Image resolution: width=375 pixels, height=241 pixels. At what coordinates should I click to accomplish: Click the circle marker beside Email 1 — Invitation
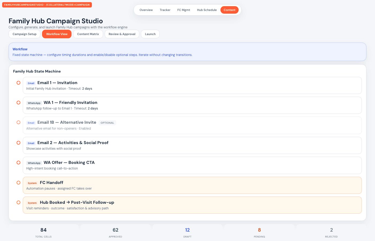(18, 83)
